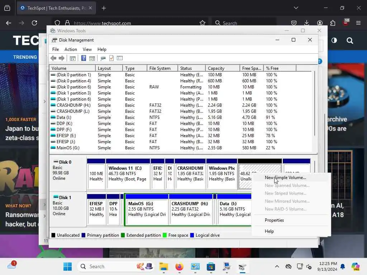Click TRENDING link on TechSpot page
The height and width of the screenshot is (275, 367).
(25, 57)
